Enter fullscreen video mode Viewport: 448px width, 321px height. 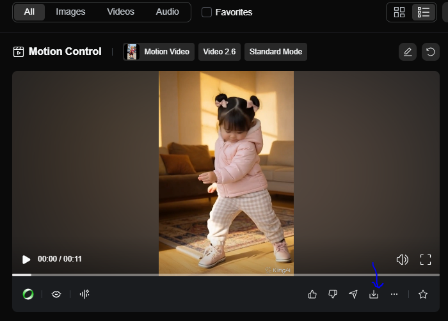[426, 260]
